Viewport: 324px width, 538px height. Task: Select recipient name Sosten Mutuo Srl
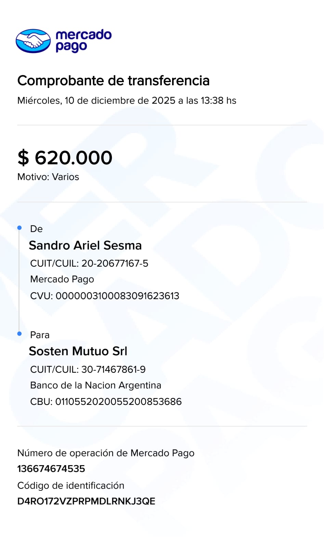pos(78,351)
